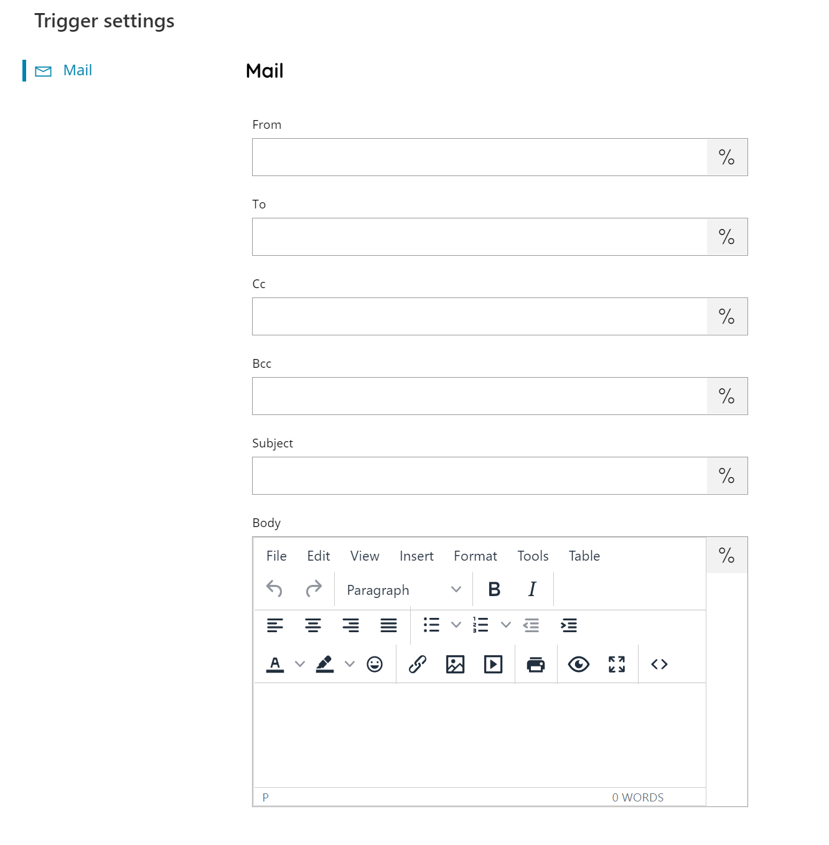The width and height of the screenshot is (829, 845).
Task: Print the editor content
Action: pos(536,664)
